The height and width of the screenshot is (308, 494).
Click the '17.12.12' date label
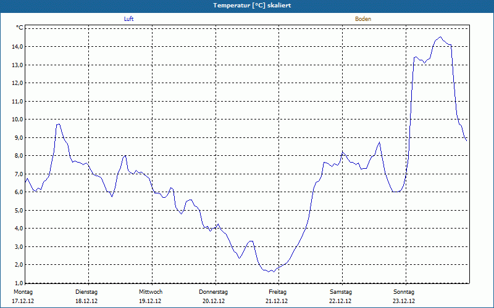tap(23, 301)
